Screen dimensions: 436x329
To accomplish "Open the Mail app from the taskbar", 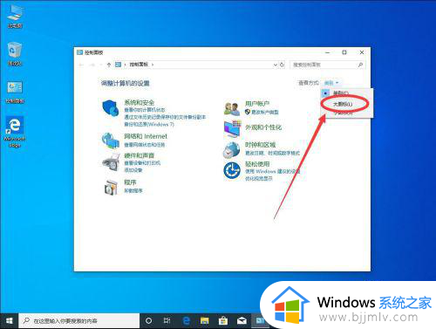I will [x=242, y=321].
